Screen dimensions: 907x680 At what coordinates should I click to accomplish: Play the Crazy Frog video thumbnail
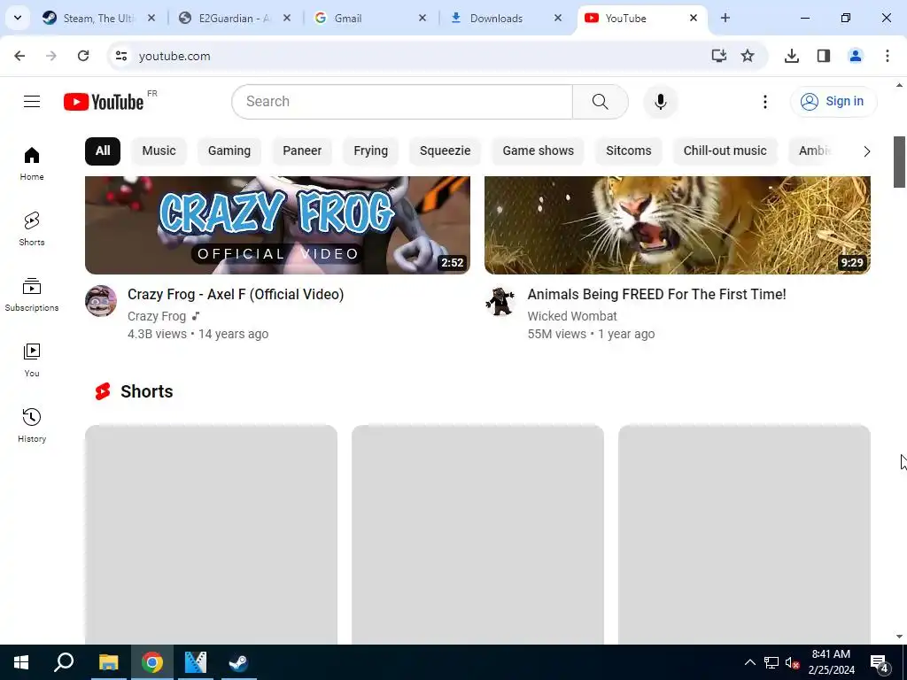pyautogui.click(x=277, y=225)
